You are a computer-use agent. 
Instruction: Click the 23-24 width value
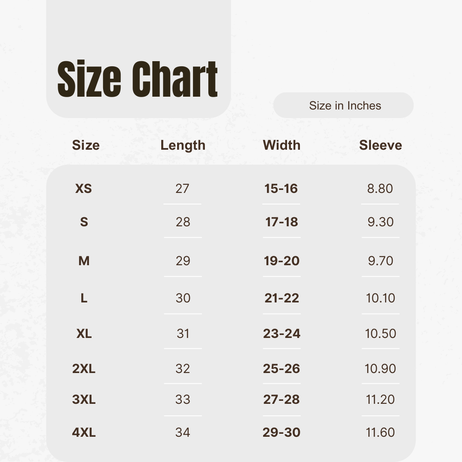tap(281, 334)
